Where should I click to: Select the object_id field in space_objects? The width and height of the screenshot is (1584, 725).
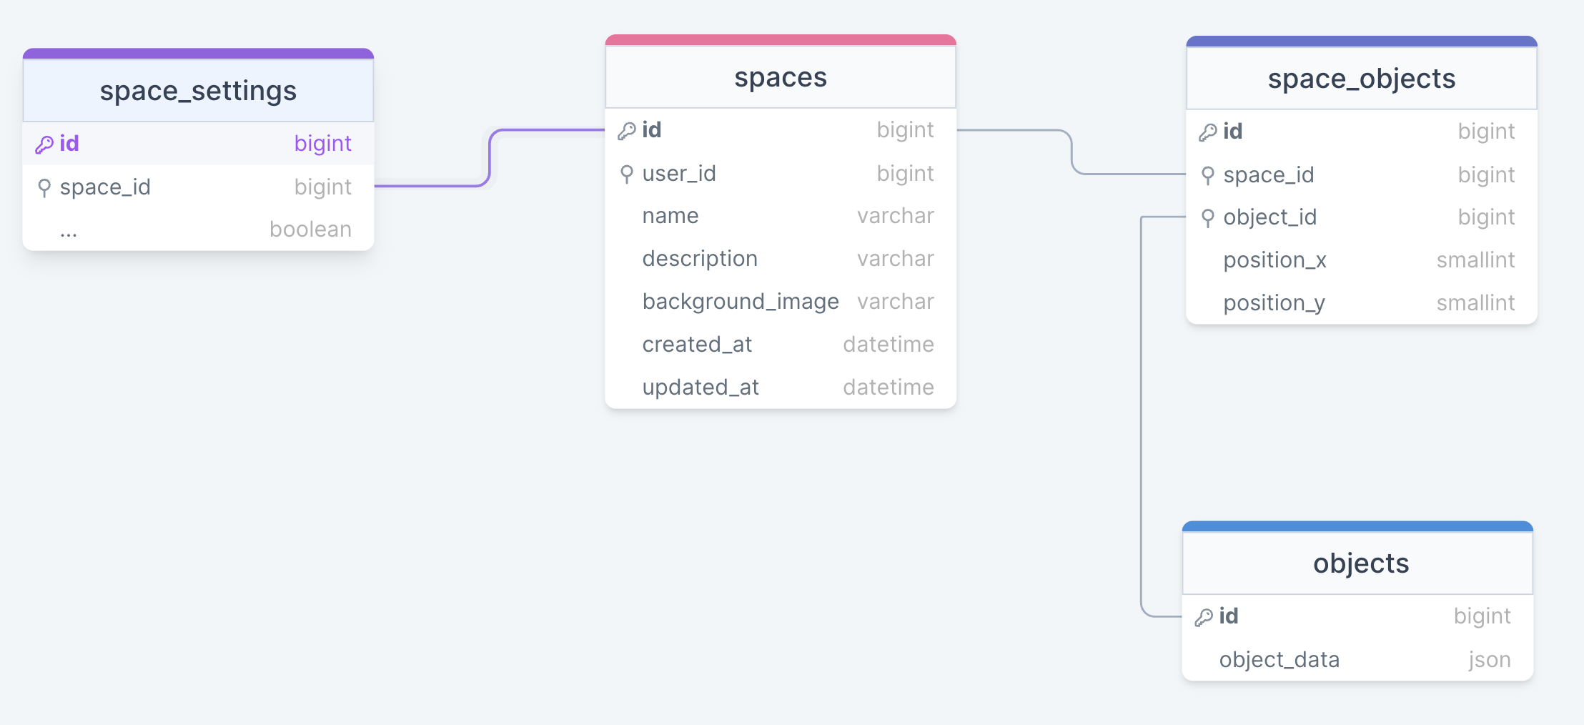(1362, 217)
